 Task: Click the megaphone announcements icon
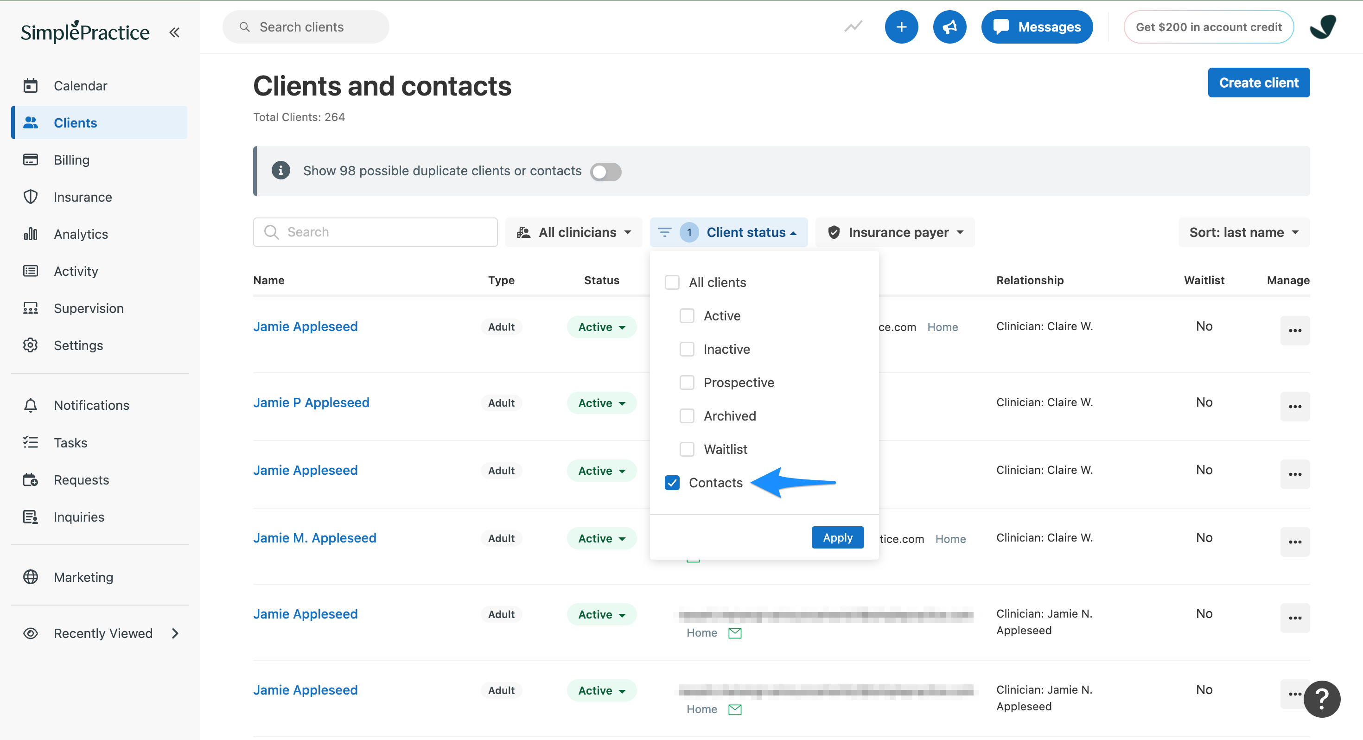[949, 26]
